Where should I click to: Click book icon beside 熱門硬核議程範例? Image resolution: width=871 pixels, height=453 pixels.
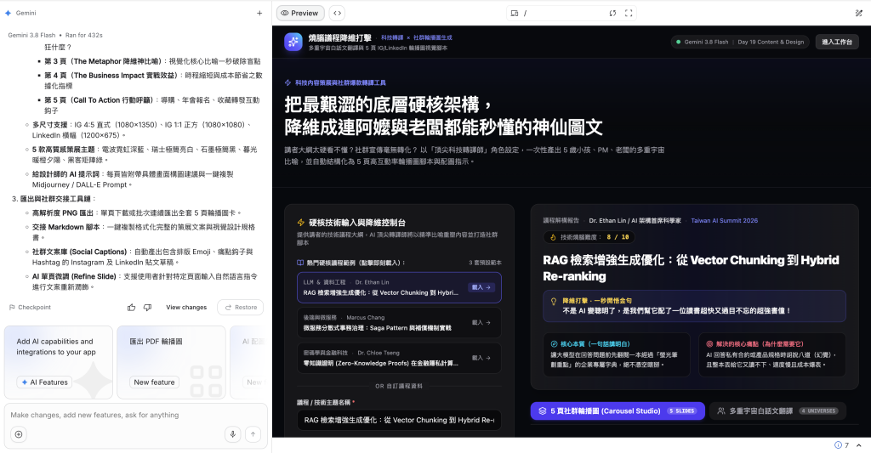point(300,263)
